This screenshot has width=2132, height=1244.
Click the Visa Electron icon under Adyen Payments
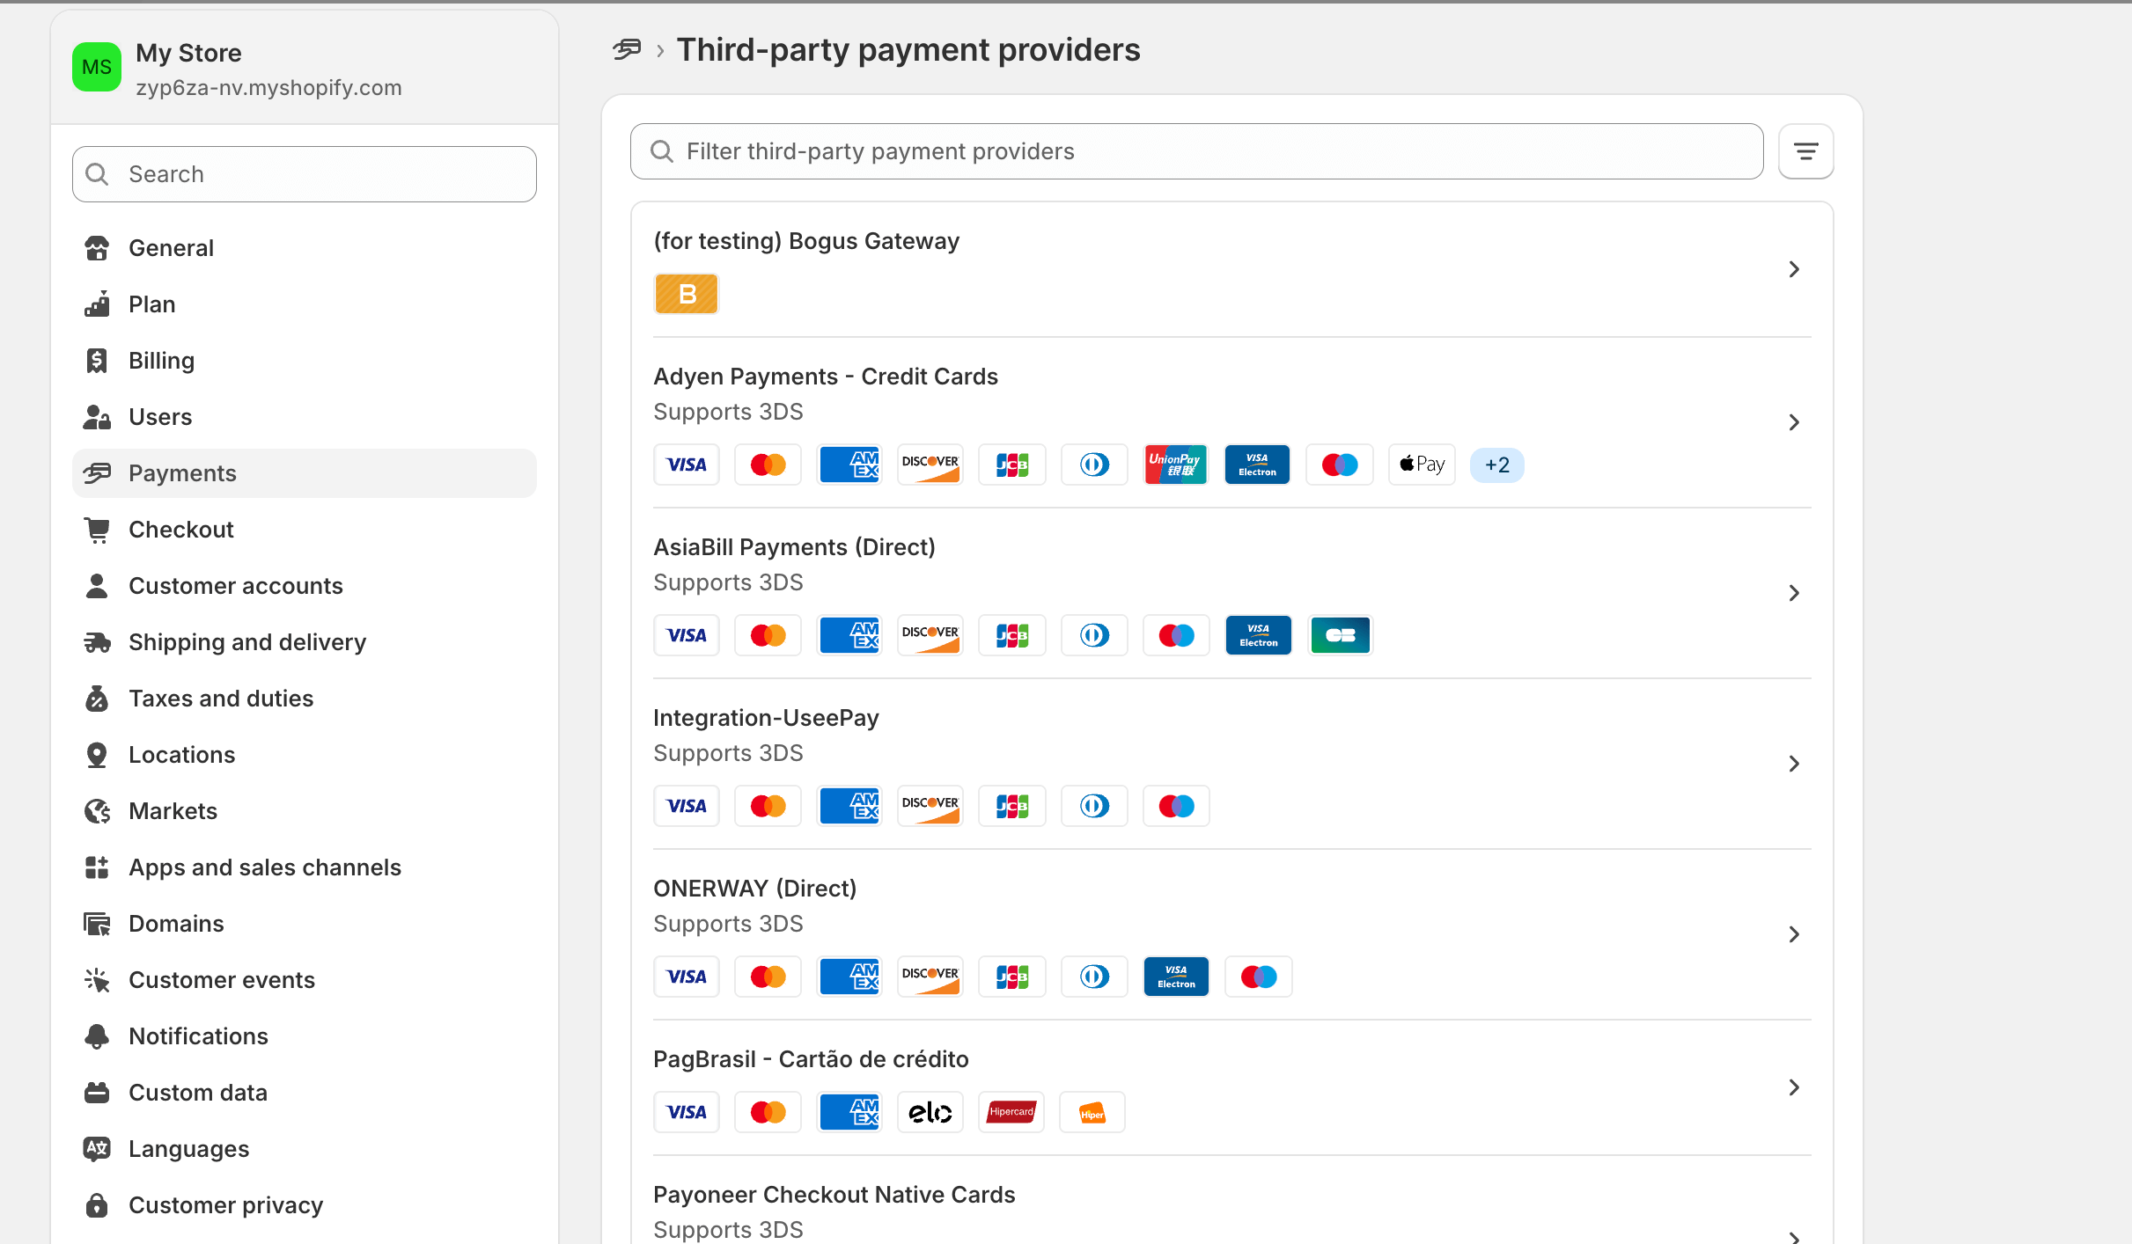(1258, 465)
